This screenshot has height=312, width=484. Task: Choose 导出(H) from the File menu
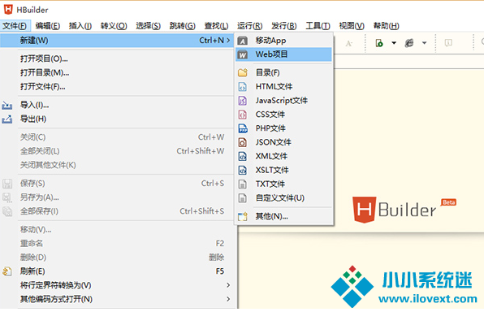[117, 119]
